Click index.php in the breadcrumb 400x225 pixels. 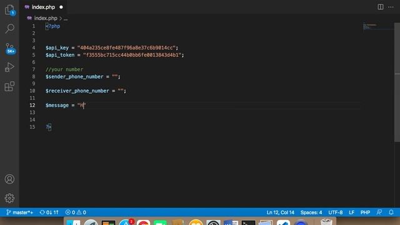tap(46, 18)
